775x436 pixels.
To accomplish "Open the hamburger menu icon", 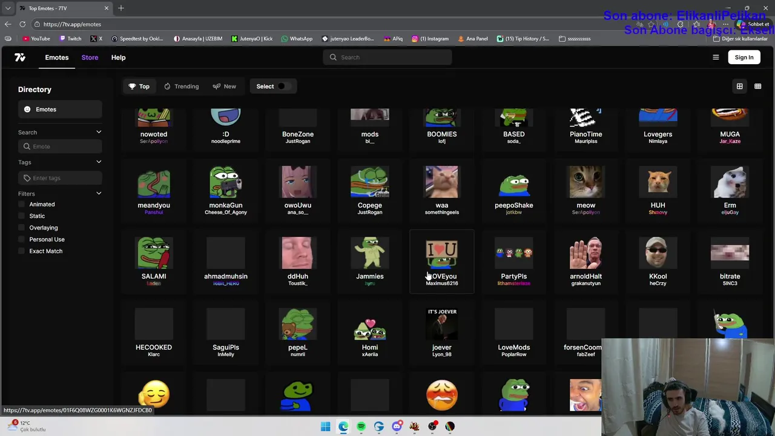I will (716, 58).
